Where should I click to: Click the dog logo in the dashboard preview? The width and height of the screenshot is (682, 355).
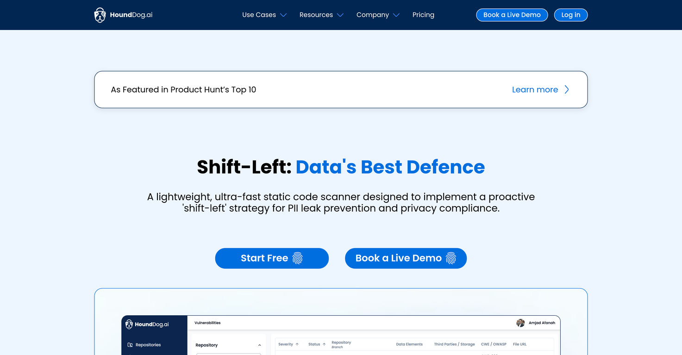point(129,324)
